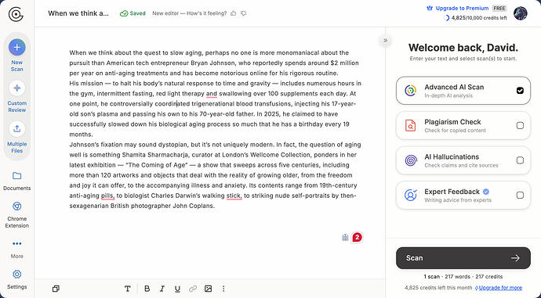Screen dimensions: 541x298
Task: Insert a link
Action: click(x=193, y=289)
